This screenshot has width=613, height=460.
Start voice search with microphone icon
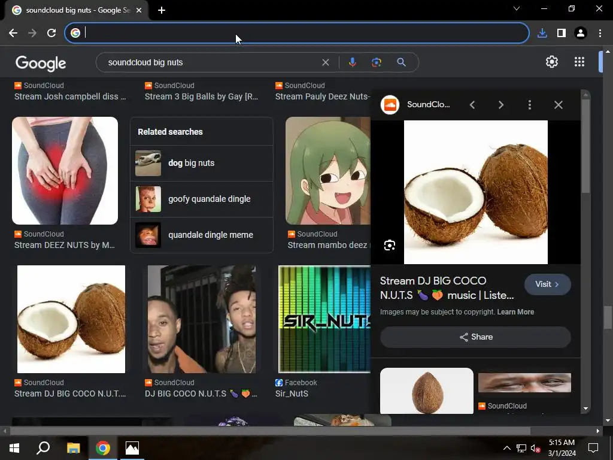pyautogui.click(x=352, y=62)
